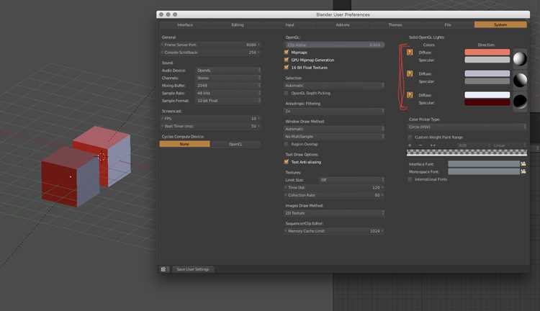This screenshot has height=311, width=540.
Task: Switch to the Input tab
Action: tap(289, 24)
